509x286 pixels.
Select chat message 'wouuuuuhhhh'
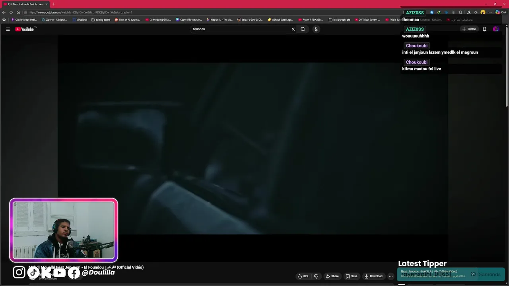[416, 36]
